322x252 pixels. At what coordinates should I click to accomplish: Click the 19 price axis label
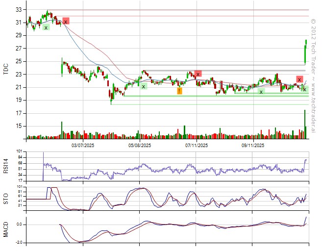tap(19, 100)
